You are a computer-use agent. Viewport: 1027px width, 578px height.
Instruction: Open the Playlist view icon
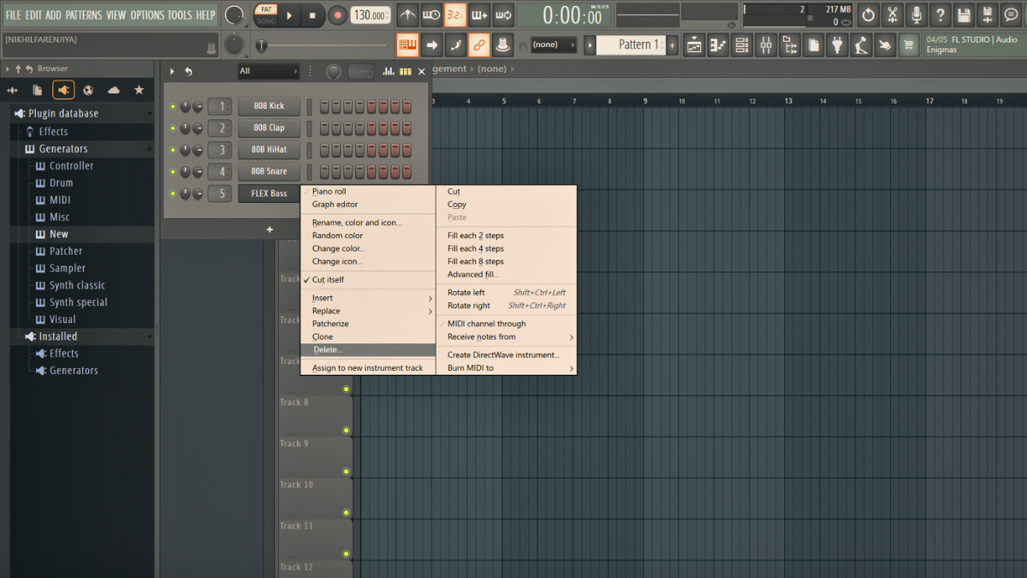[694, 45]
